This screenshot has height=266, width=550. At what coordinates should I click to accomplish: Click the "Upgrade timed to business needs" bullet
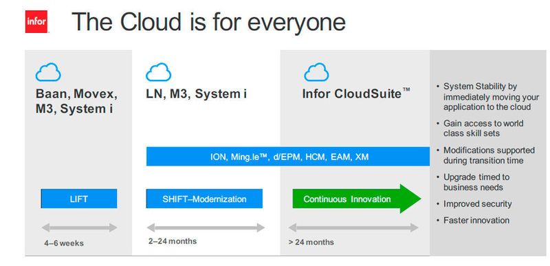[473, 182]
